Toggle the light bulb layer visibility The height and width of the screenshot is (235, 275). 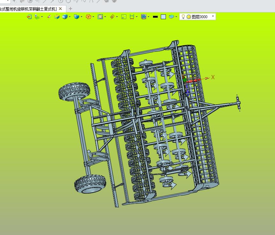tap(183, 17)
